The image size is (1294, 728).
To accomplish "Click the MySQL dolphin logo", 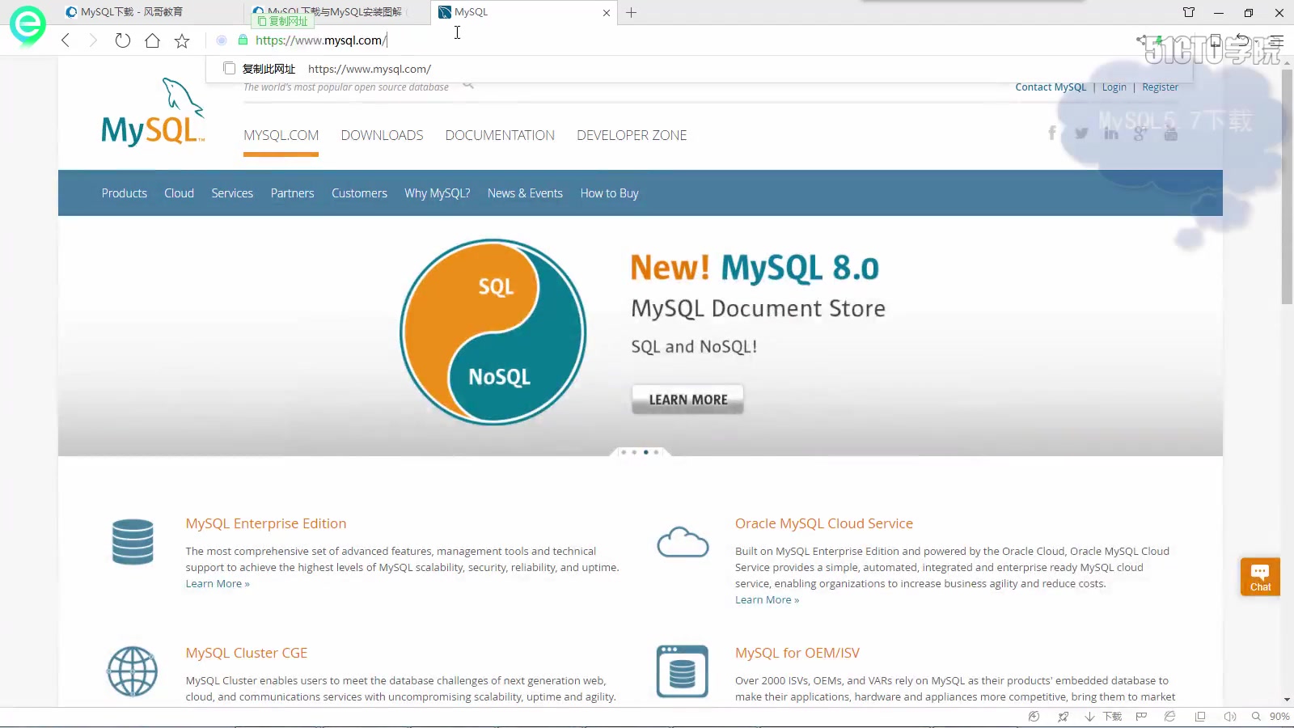I will [152, 112].
